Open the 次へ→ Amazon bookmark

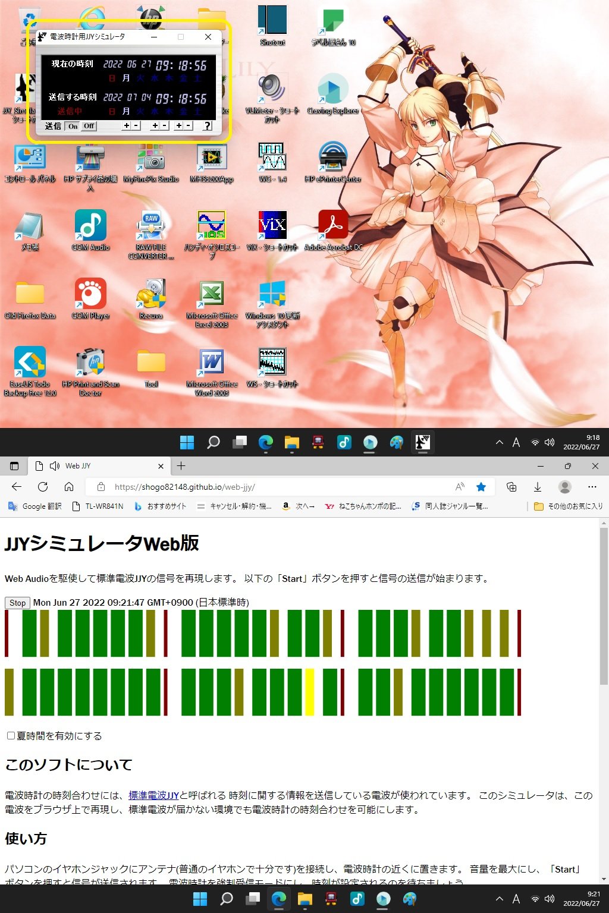click(x=299, y=506)
